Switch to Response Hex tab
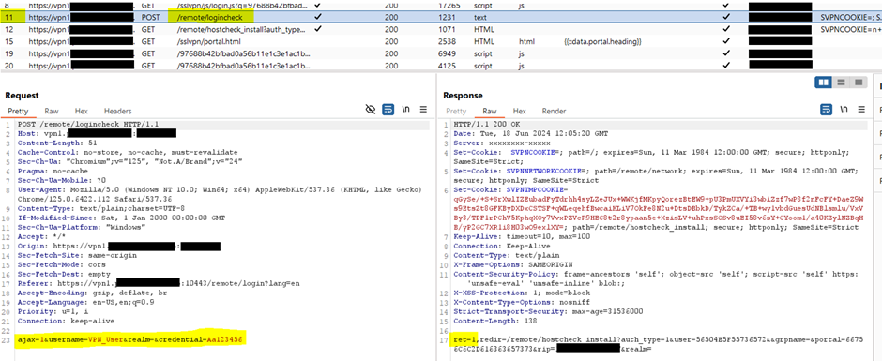 pos(519,112)
